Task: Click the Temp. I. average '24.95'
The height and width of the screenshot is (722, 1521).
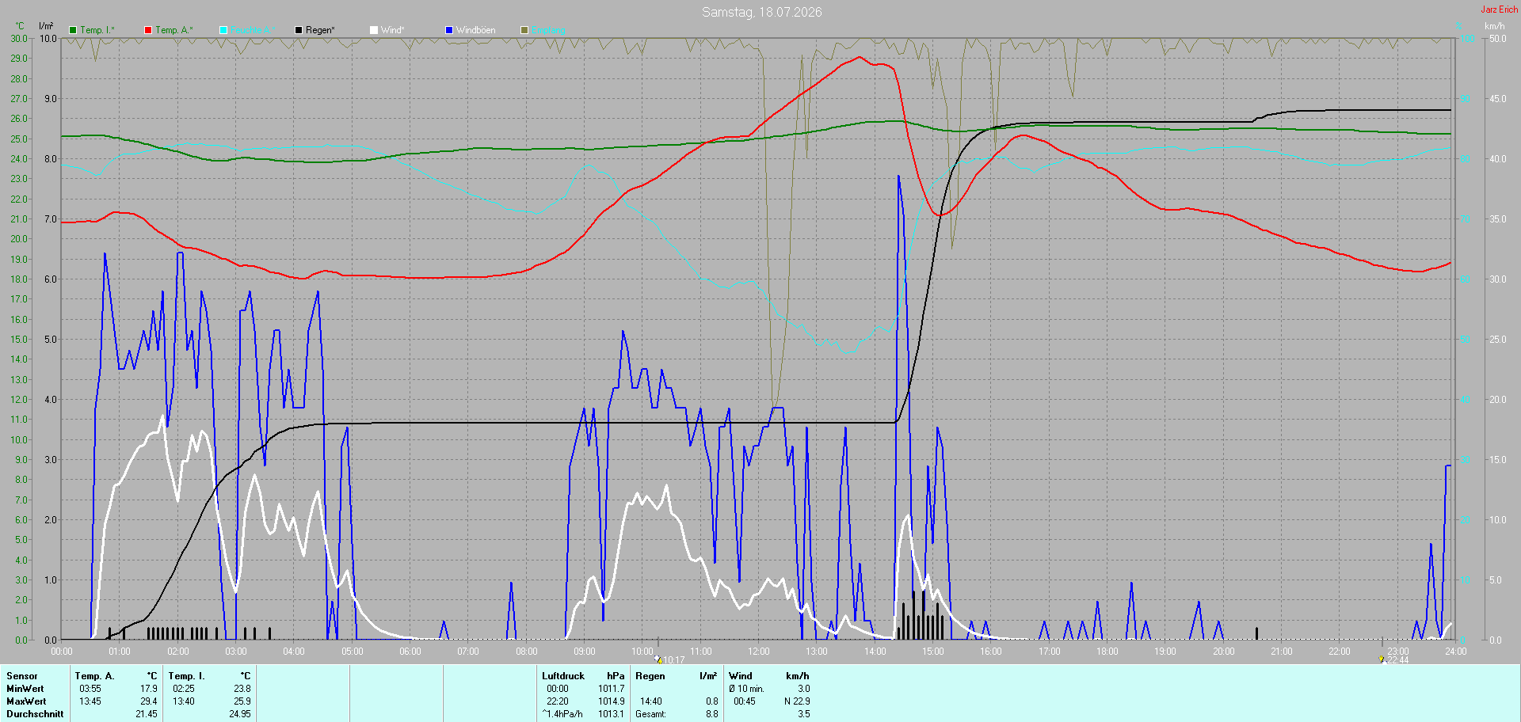Action: click(240, 714)
